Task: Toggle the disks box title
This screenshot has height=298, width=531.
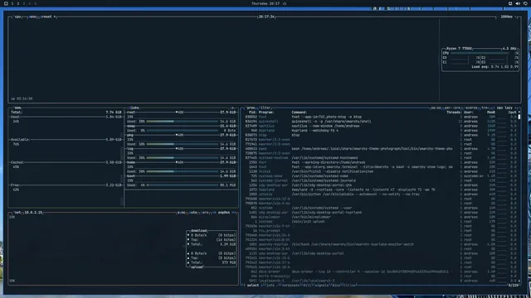Action: click(x=134, y=108)
